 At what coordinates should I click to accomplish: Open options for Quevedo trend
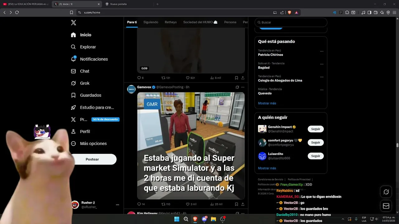click(322, 90)
